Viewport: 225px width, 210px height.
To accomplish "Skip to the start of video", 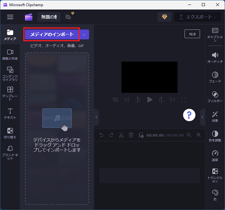I will [x=126, y=100].
